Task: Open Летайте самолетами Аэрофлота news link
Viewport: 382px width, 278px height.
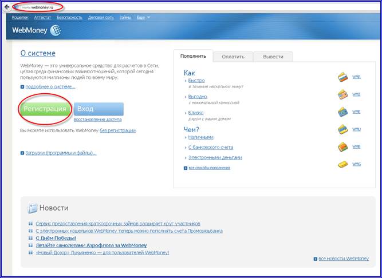Action: [92, 245]
